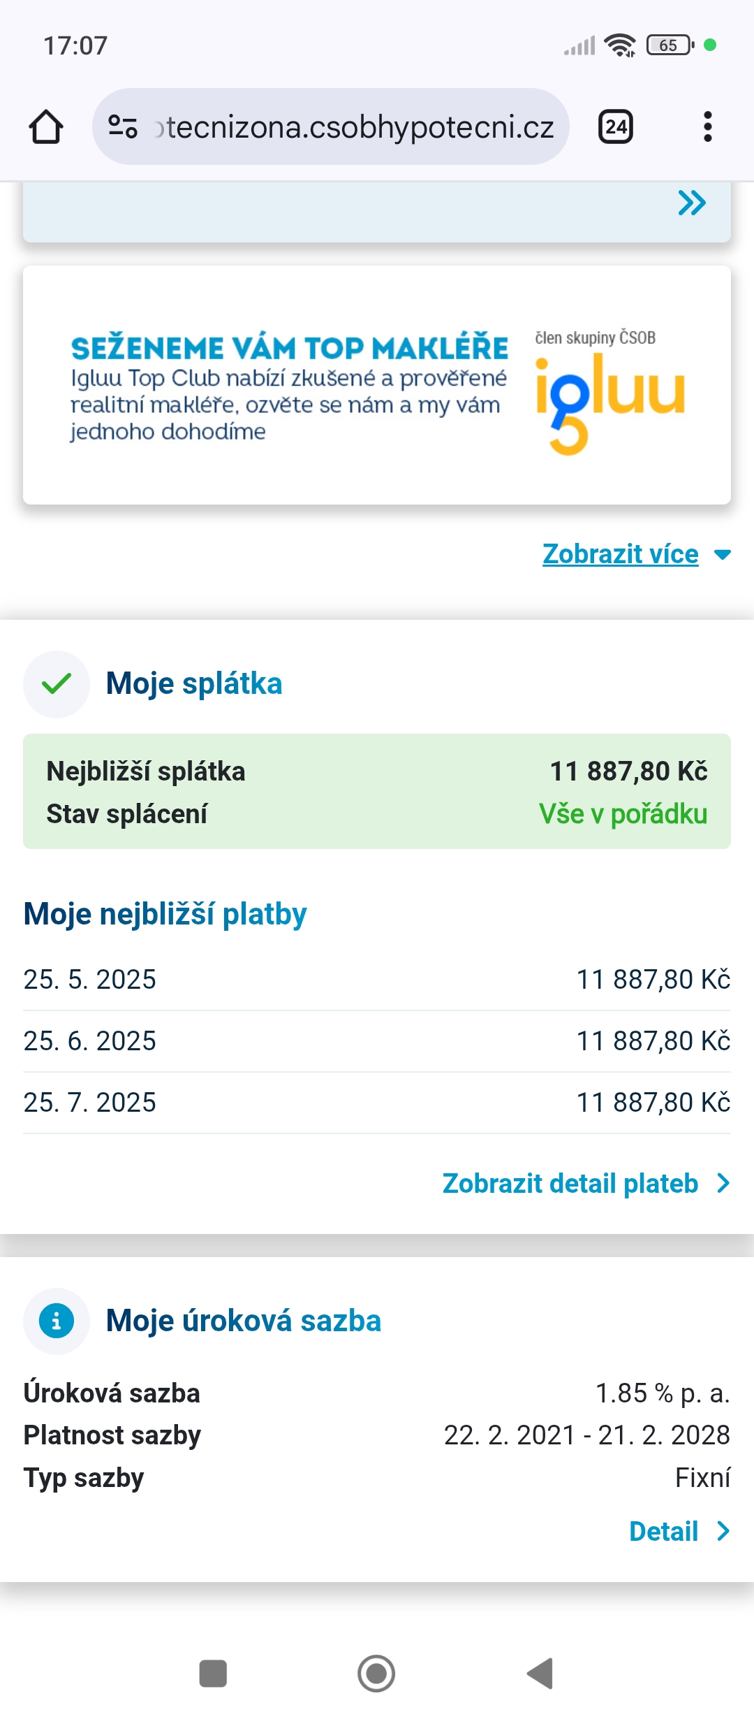The width and height of the screenshot is (754, 1719).
Task: Tap the Android recent apps square button
Action: (213, 1674)
